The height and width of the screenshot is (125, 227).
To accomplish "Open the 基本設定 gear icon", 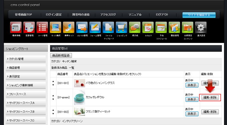I will 201,27.
